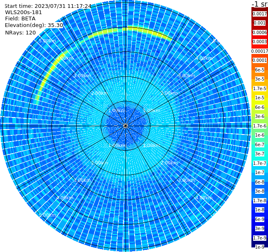Click the 1.7e-8 colorbar tick
Image resolution: width=268 pixels, height=252 pixels.
pos(260,201)
